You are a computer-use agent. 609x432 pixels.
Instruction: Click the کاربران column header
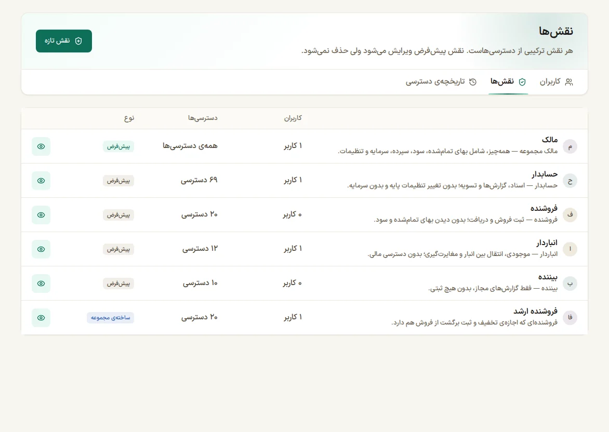(293, 118)
